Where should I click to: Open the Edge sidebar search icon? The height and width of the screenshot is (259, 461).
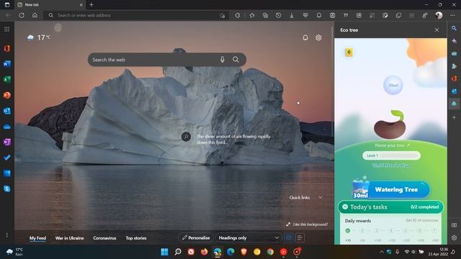(454, 29)
